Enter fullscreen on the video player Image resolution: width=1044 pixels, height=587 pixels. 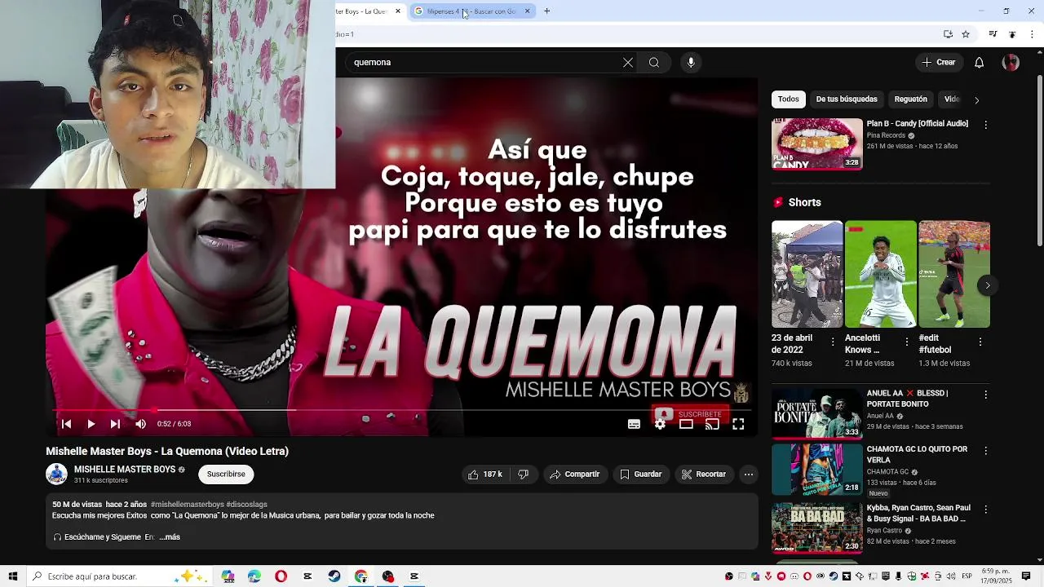pyautogui.click(x=738, y=424)
